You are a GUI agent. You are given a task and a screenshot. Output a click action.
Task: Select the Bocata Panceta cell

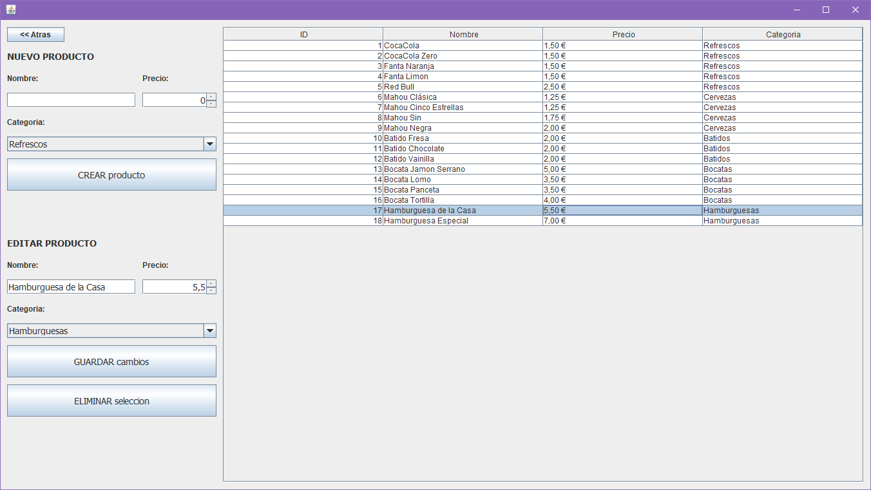click(463, 190)
